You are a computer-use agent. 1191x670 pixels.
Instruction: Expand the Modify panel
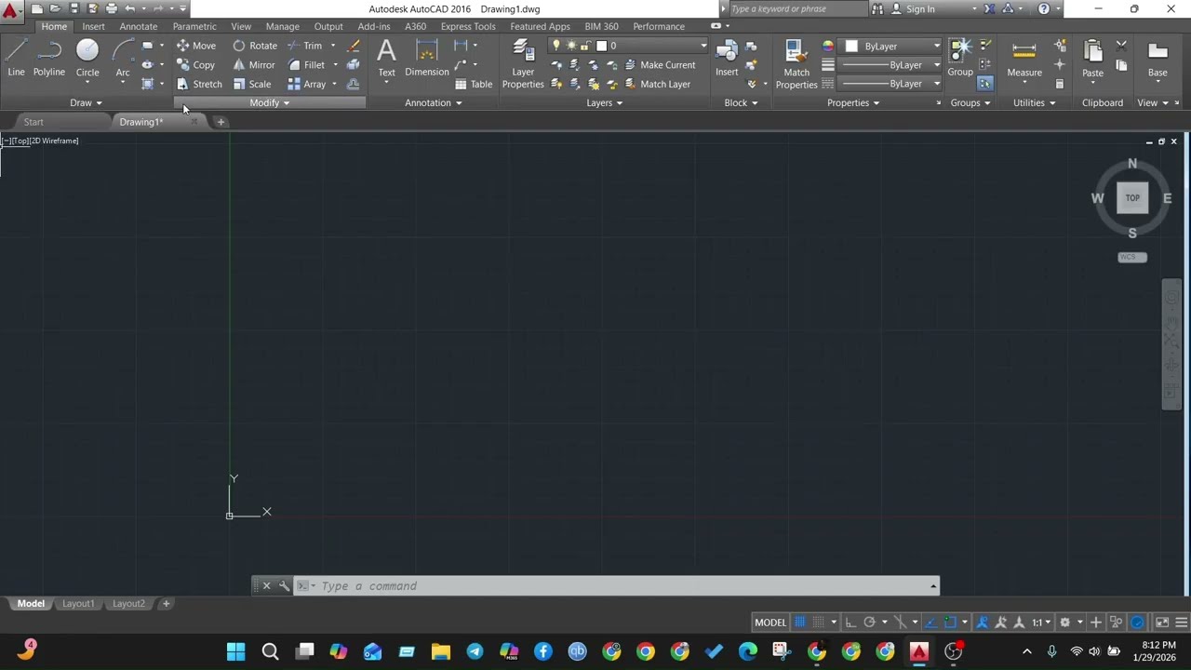coord(269,102)
